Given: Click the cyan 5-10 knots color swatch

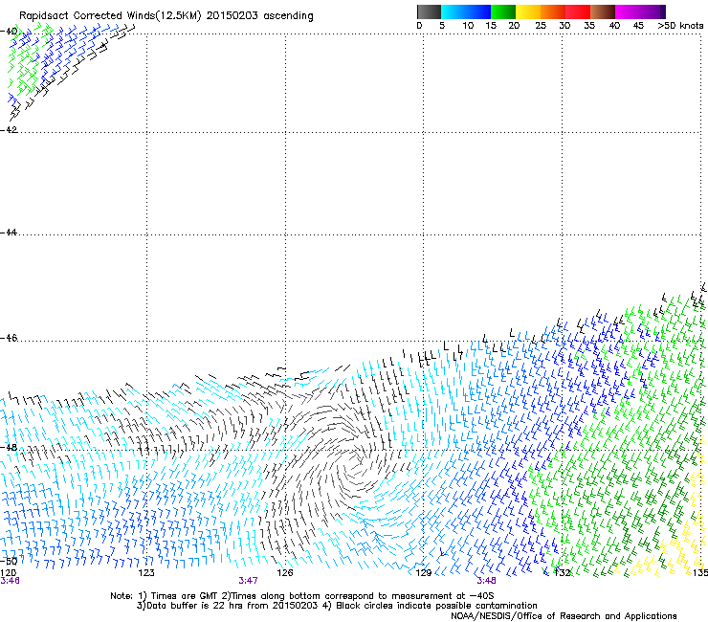Looking at the screenshot, I should click(454, 11).
